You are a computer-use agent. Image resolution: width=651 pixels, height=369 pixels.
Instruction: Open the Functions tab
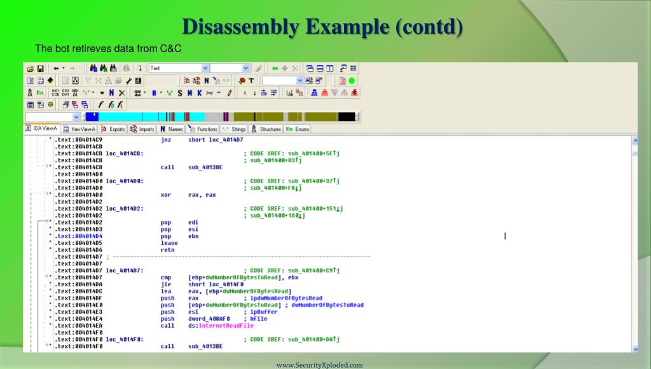[x=203, y=129]
